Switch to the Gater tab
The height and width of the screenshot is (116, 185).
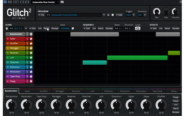27,91
